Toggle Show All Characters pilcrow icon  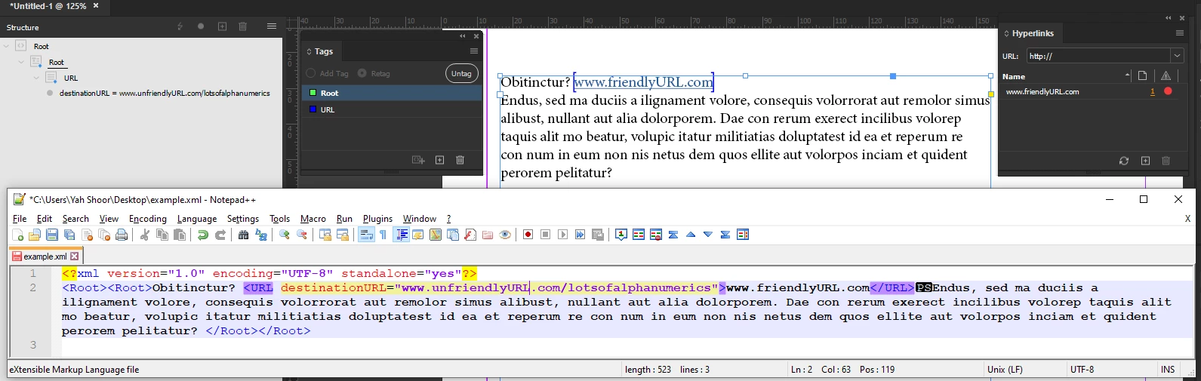pos(383,235)
